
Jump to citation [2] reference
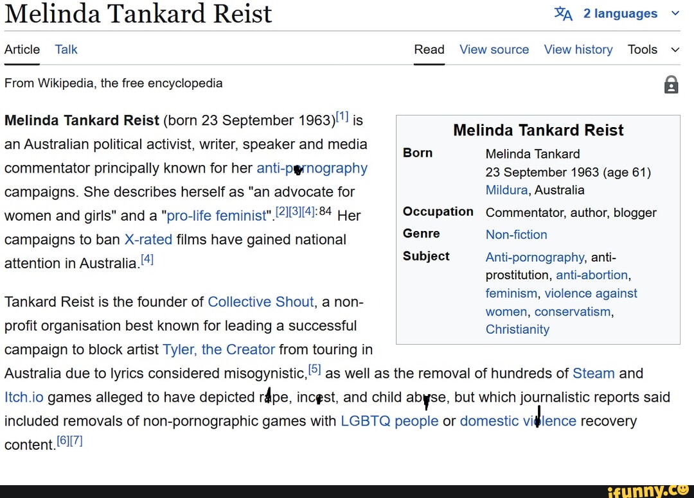point(281,212)
